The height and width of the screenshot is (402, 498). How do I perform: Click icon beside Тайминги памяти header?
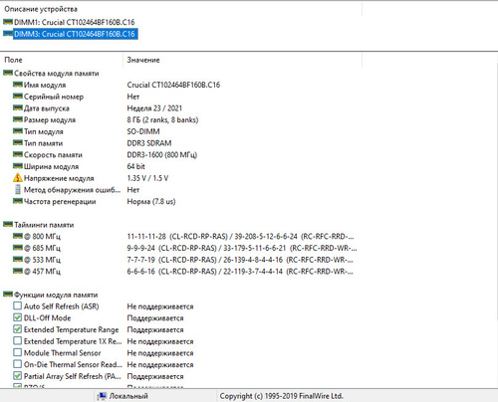coord(8,225)
